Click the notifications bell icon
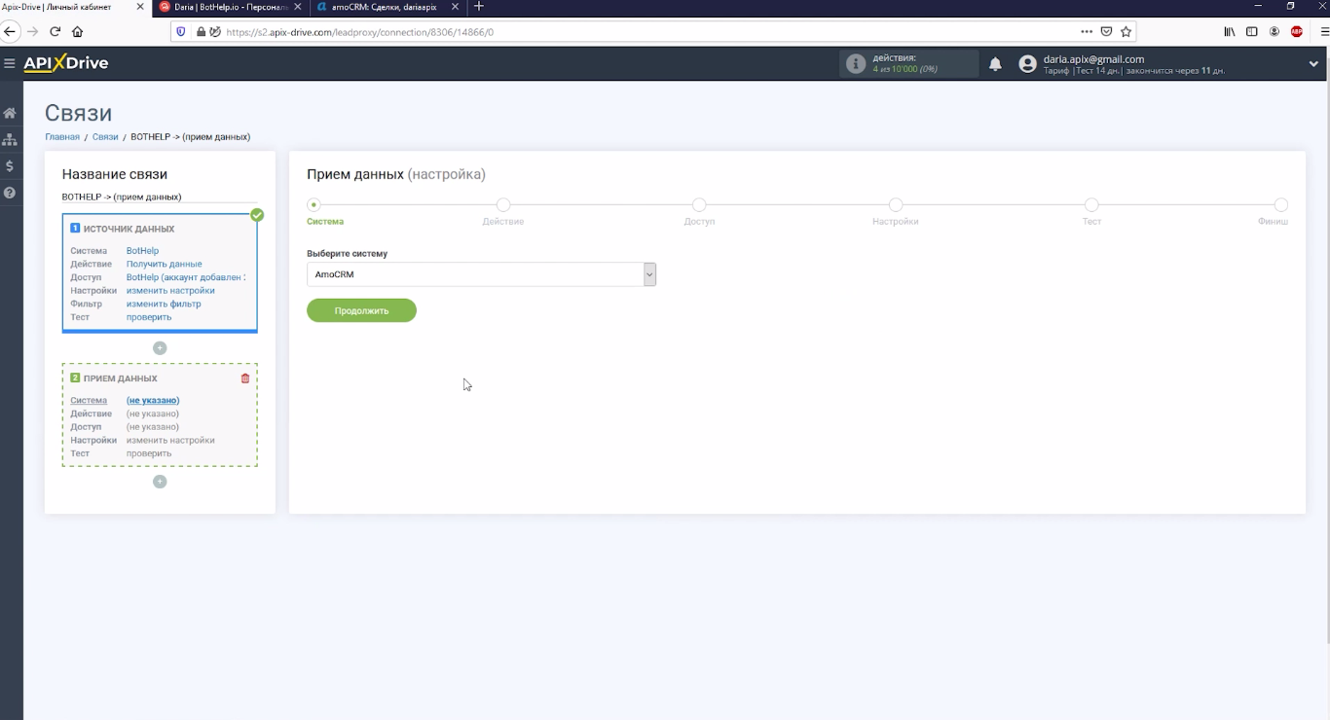Screen dimensions: 1330x720 [995, 64]
